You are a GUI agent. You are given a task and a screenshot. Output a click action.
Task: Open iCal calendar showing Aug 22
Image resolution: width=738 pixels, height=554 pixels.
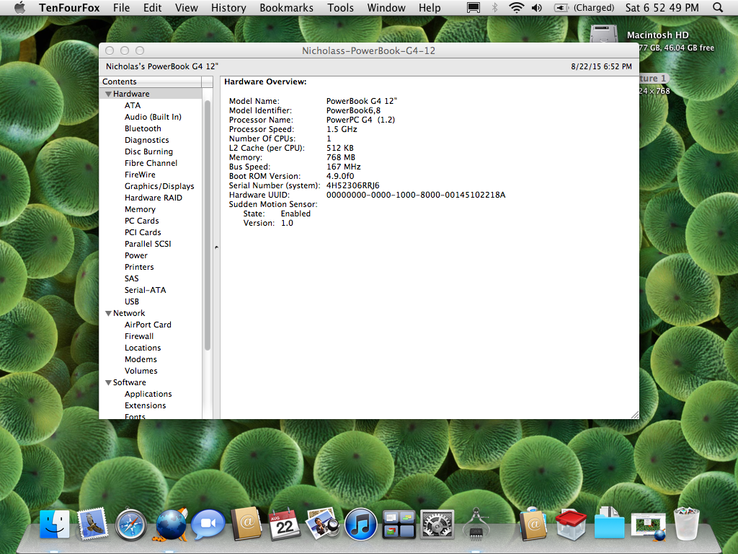click(284, 524)
